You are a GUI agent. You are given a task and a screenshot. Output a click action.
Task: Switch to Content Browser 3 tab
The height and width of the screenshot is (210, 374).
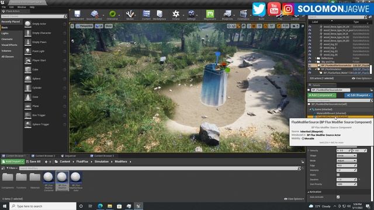102,156
